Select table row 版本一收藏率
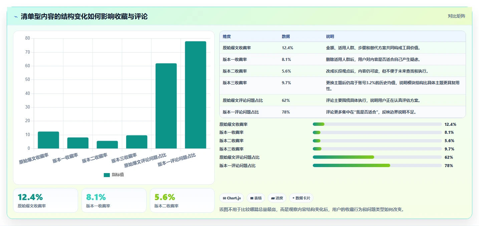Viewport: 479px width, 226px height. [342, 60]
